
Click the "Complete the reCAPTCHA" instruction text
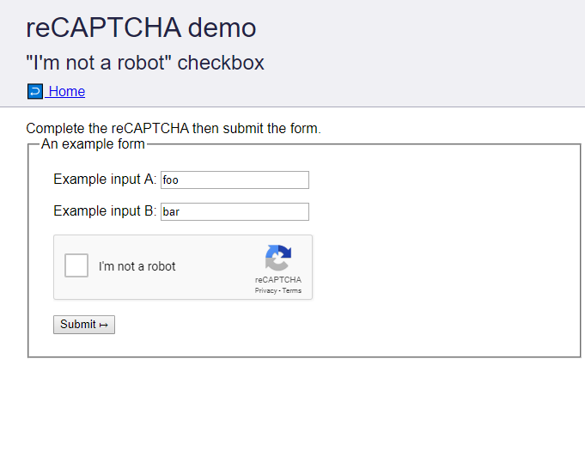tap(173, 129)
